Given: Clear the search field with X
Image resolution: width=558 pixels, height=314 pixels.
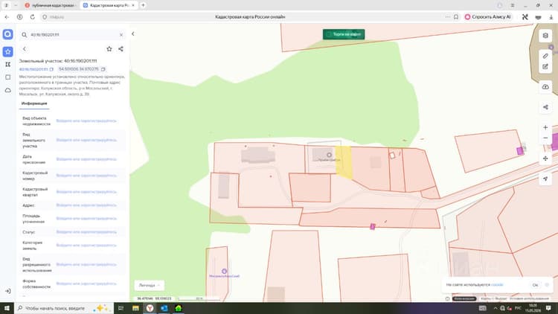Looking at the screenshot, I should tap(121, 35).
